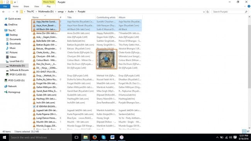Open Videos in the sidebar
This screenshot has height=141, width=251.
click(x=13, y=57)
